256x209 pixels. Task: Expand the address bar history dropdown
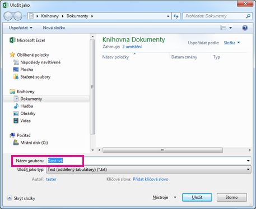(168, 16)
